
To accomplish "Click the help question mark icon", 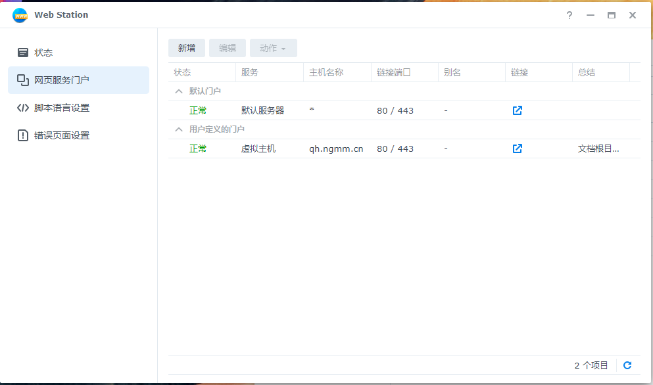I will click(x=569, y=15).
